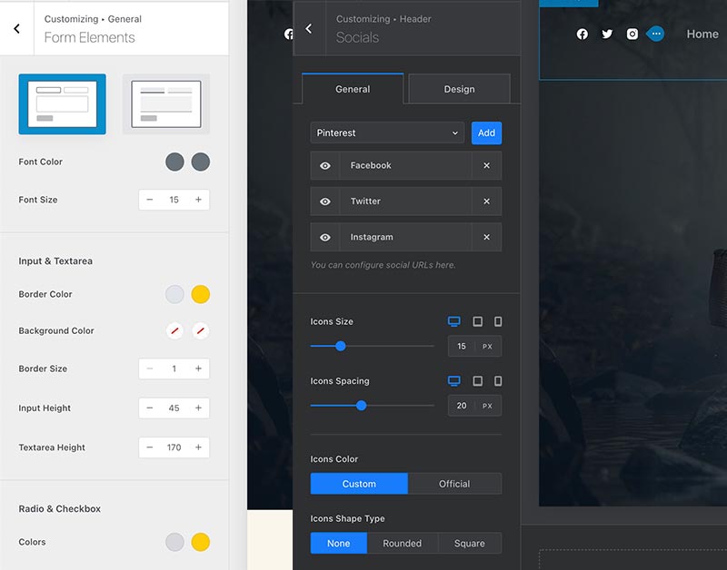Open Twitter icon in site header preview
Image resolution: width=727 pixels, height=570 pixels.
607,34
